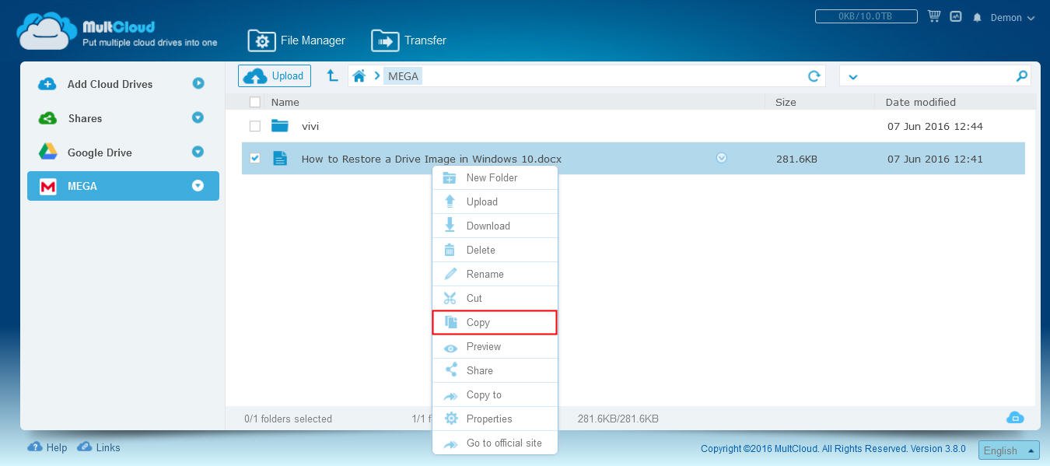Open the Transfer tab

click(409, 40)
